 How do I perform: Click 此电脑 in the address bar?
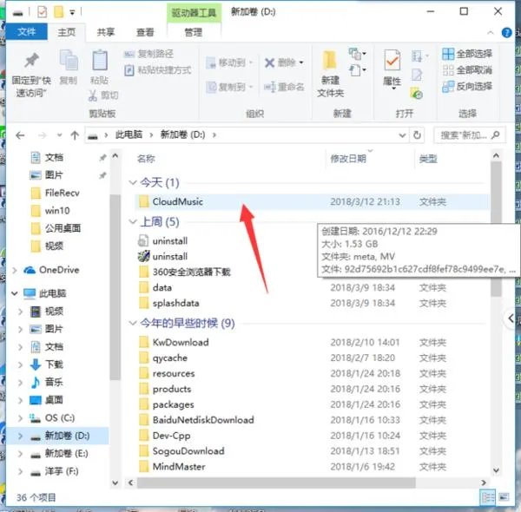tap(129, 135)
